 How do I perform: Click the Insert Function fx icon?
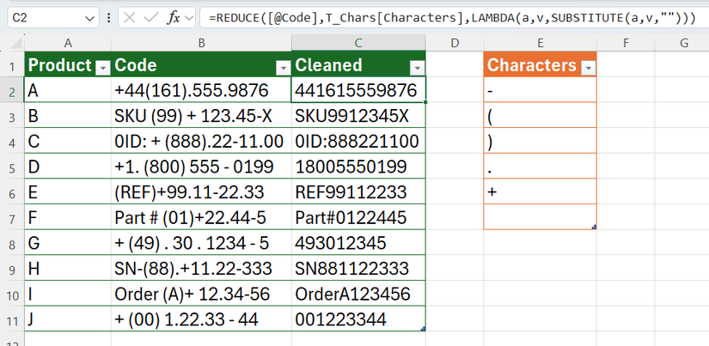click(x=174, y=18)
